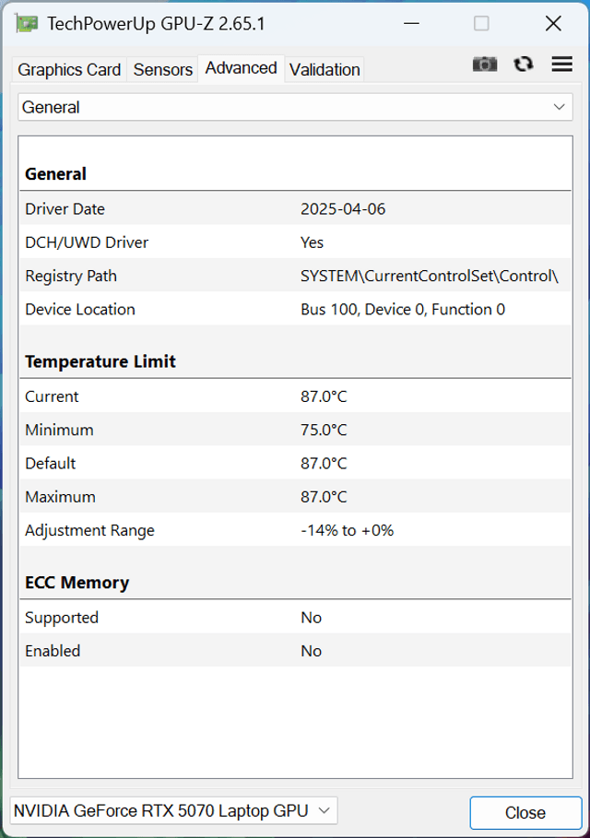Screen dimensions: 590x838
Task: Select the Driver Date label
Action: coord(65,209)
